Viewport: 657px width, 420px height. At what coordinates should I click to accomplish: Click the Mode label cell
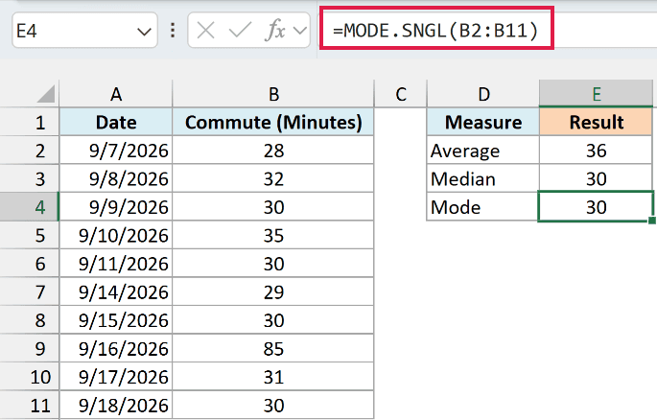(483, 207)
